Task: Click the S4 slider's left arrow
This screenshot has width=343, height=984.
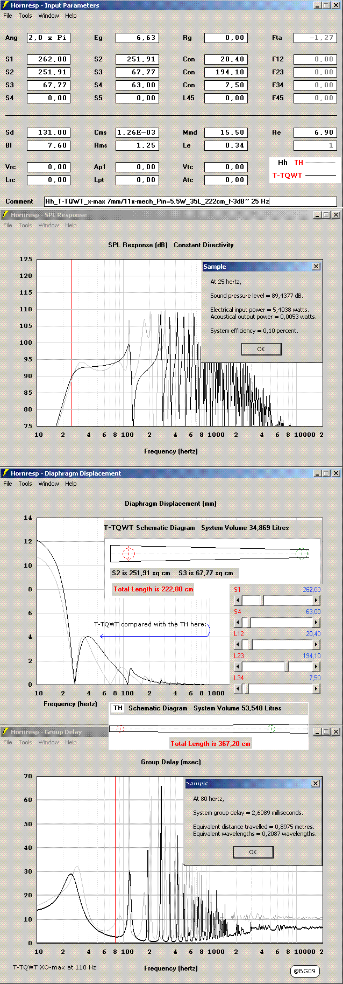Action: click(238, 623)
